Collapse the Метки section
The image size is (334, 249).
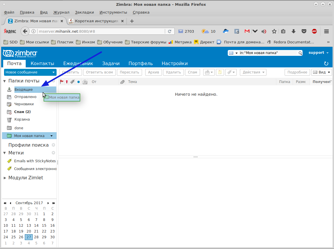[4, 153]
